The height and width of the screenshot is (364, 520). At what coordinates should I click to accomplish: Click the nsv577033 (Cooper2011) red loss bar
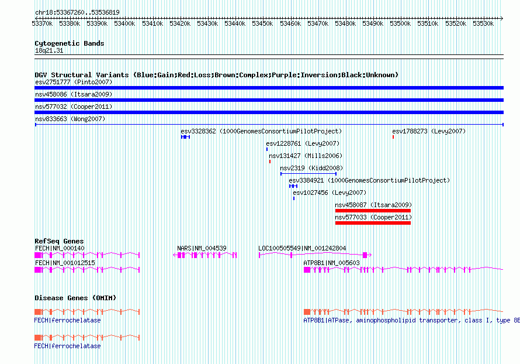(373, 223)
